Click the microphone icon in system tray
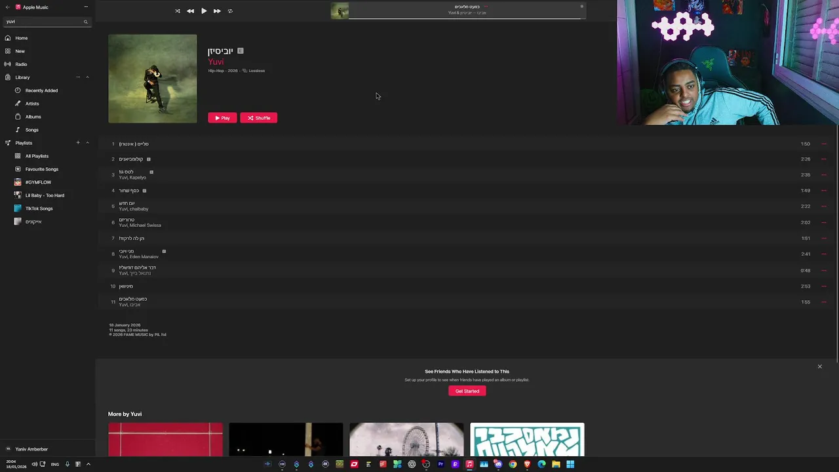The width and height of the screenshot is (839, 472). pos(68,464)
